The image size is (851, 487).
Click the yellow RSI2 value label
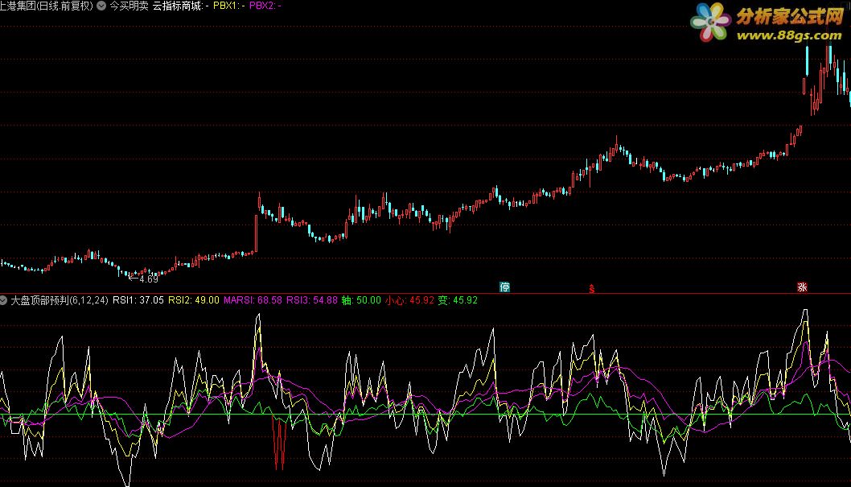195,300
